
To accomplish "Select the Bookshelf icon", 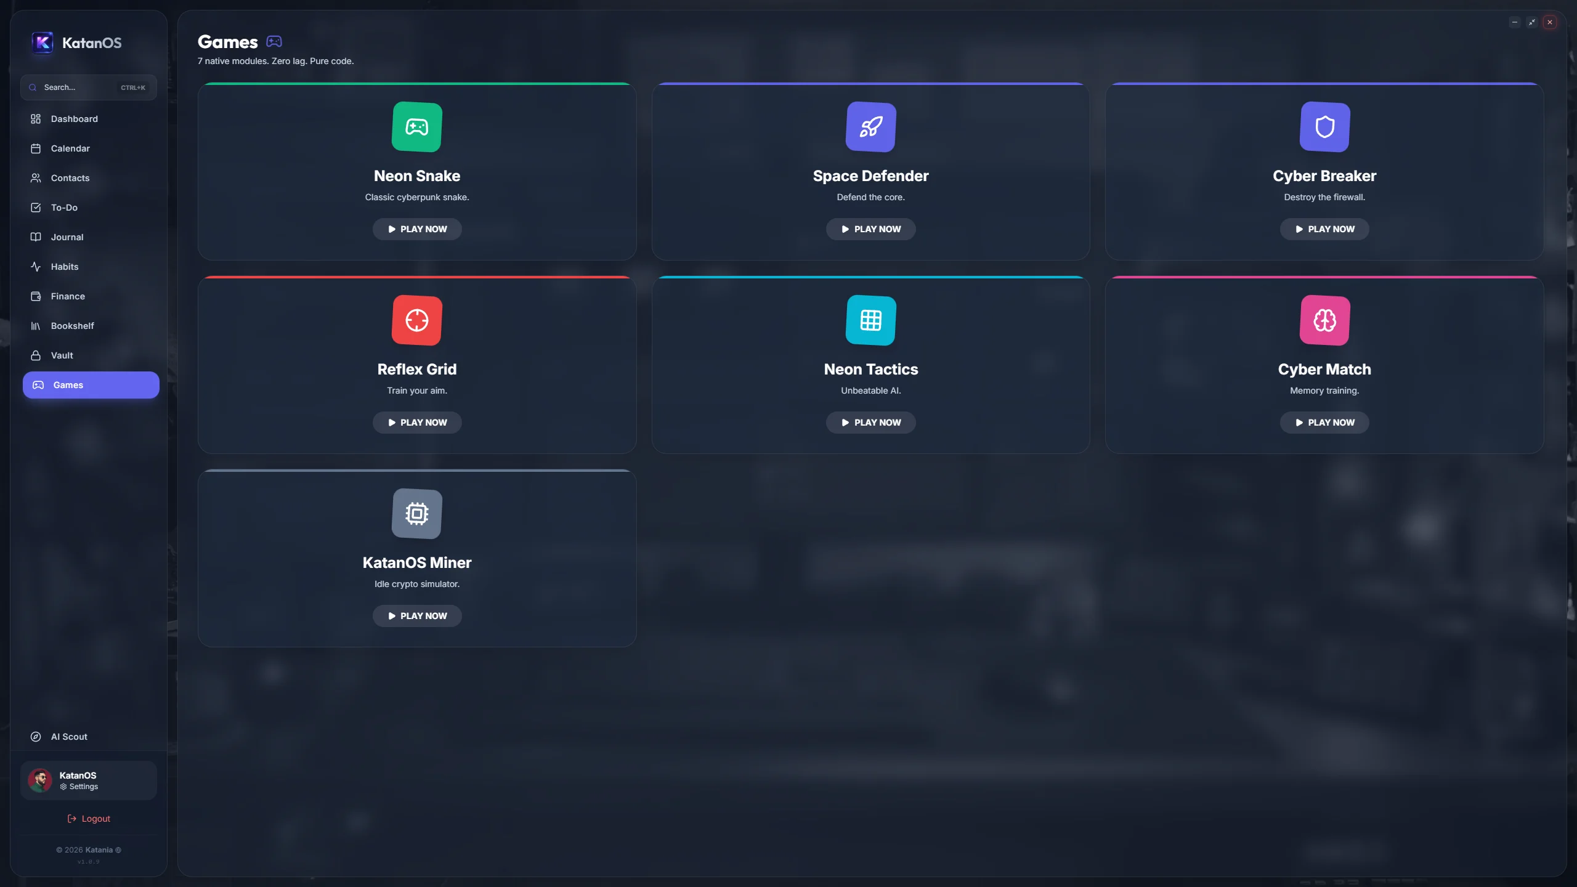I will [36, 326].
